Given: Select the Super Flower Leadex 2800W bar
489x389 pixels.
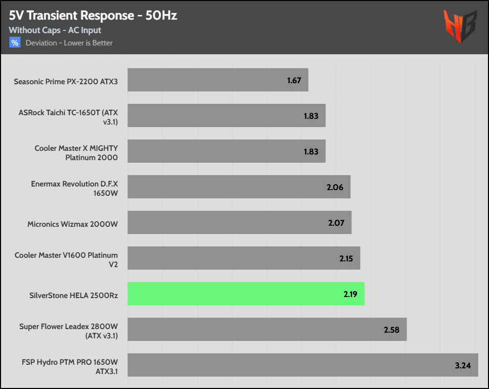Looking at the screenshot, I should [x=267, y=330].
